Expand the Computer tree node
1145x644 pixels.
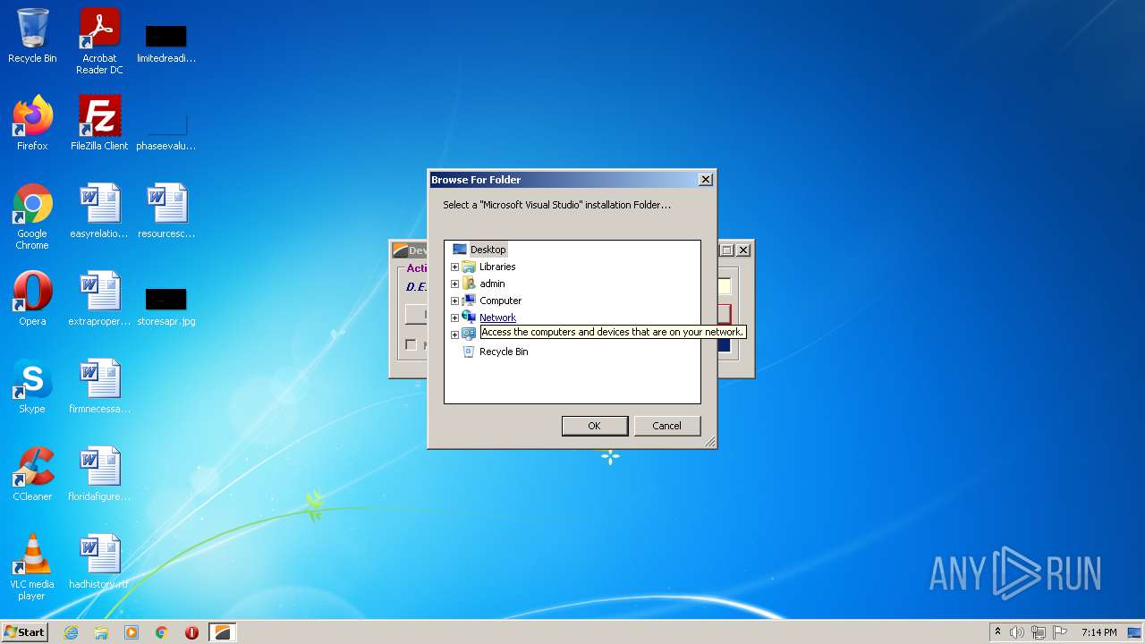[x=454, y=301]
